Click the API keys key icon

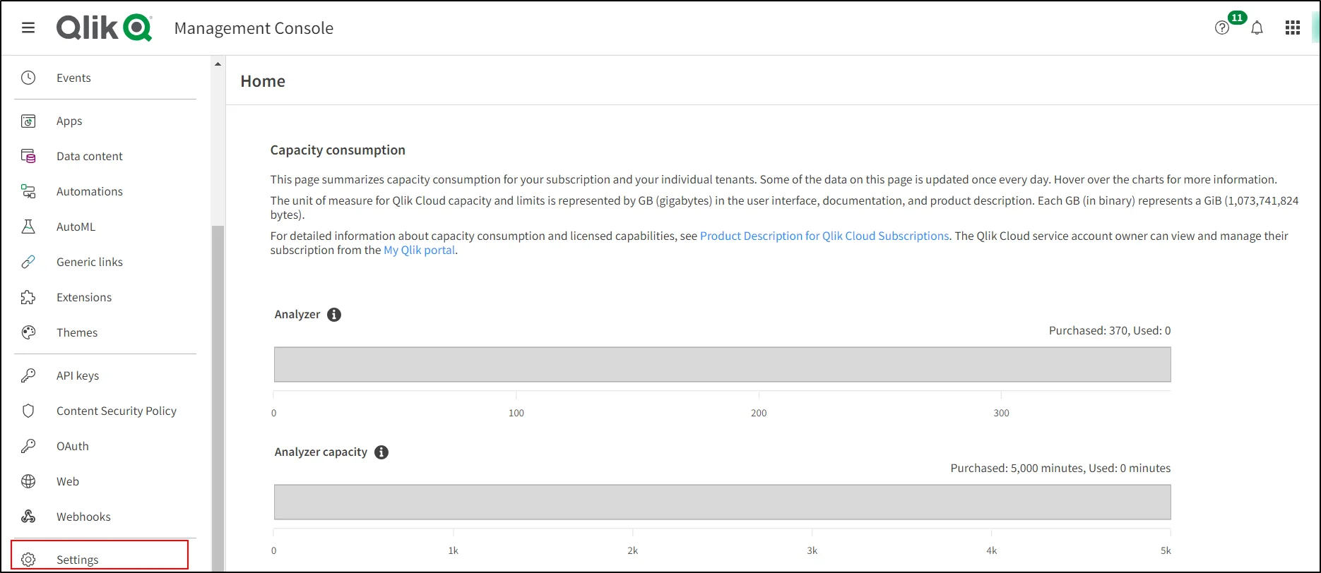tap(28, 375)
